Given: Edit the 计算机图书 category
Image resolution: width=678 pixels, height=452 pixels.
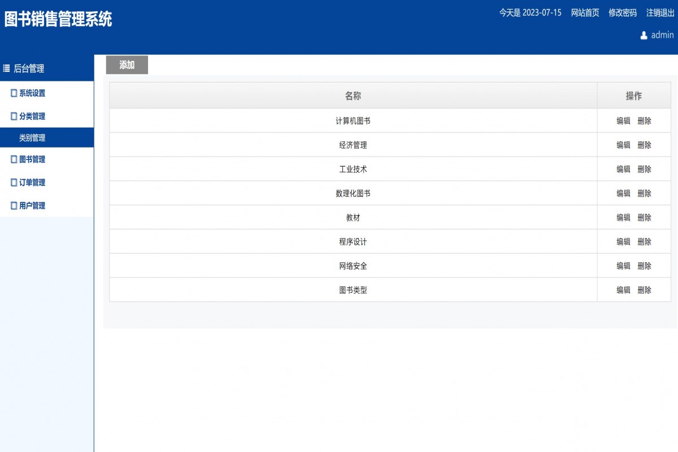Looking at the screenshot, I should [x=622, y=120].
